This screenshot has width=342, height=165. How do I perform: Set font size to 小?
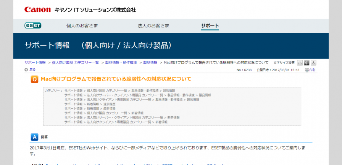pos(300,63)
